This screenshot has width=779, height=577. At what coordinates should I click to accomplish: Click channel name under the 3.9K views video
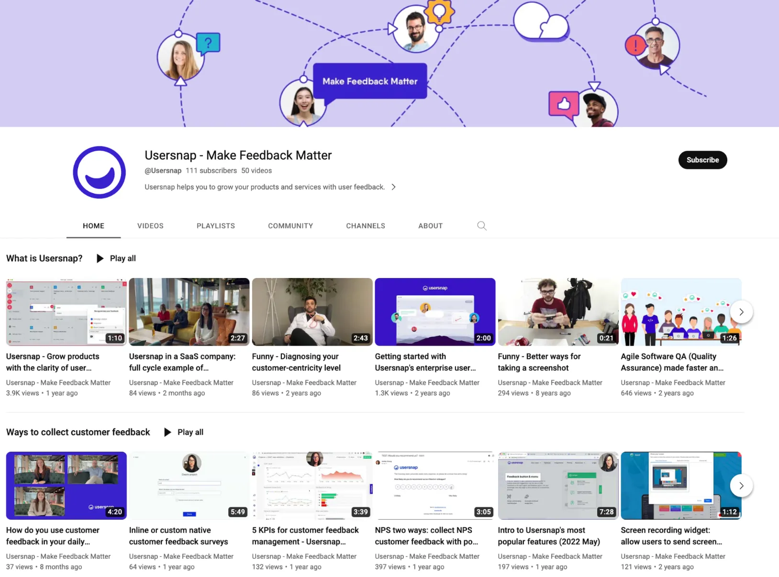click(58, 383)
